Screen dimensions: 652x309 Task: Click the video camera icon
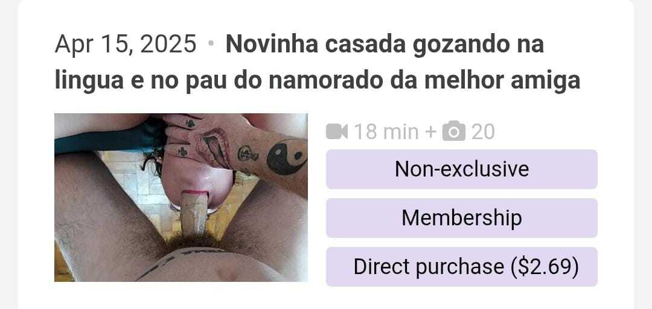pyautogui.click(x=337, y=132)
